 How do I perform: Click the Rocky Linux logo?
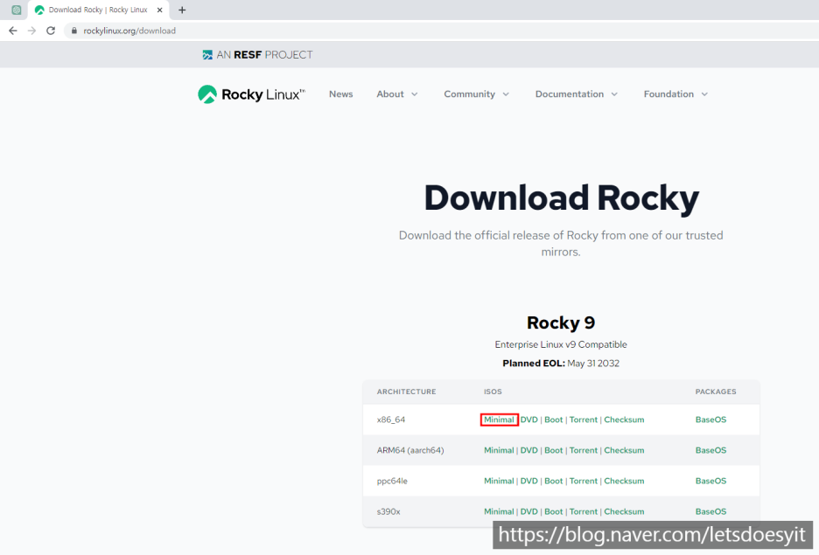251,94
